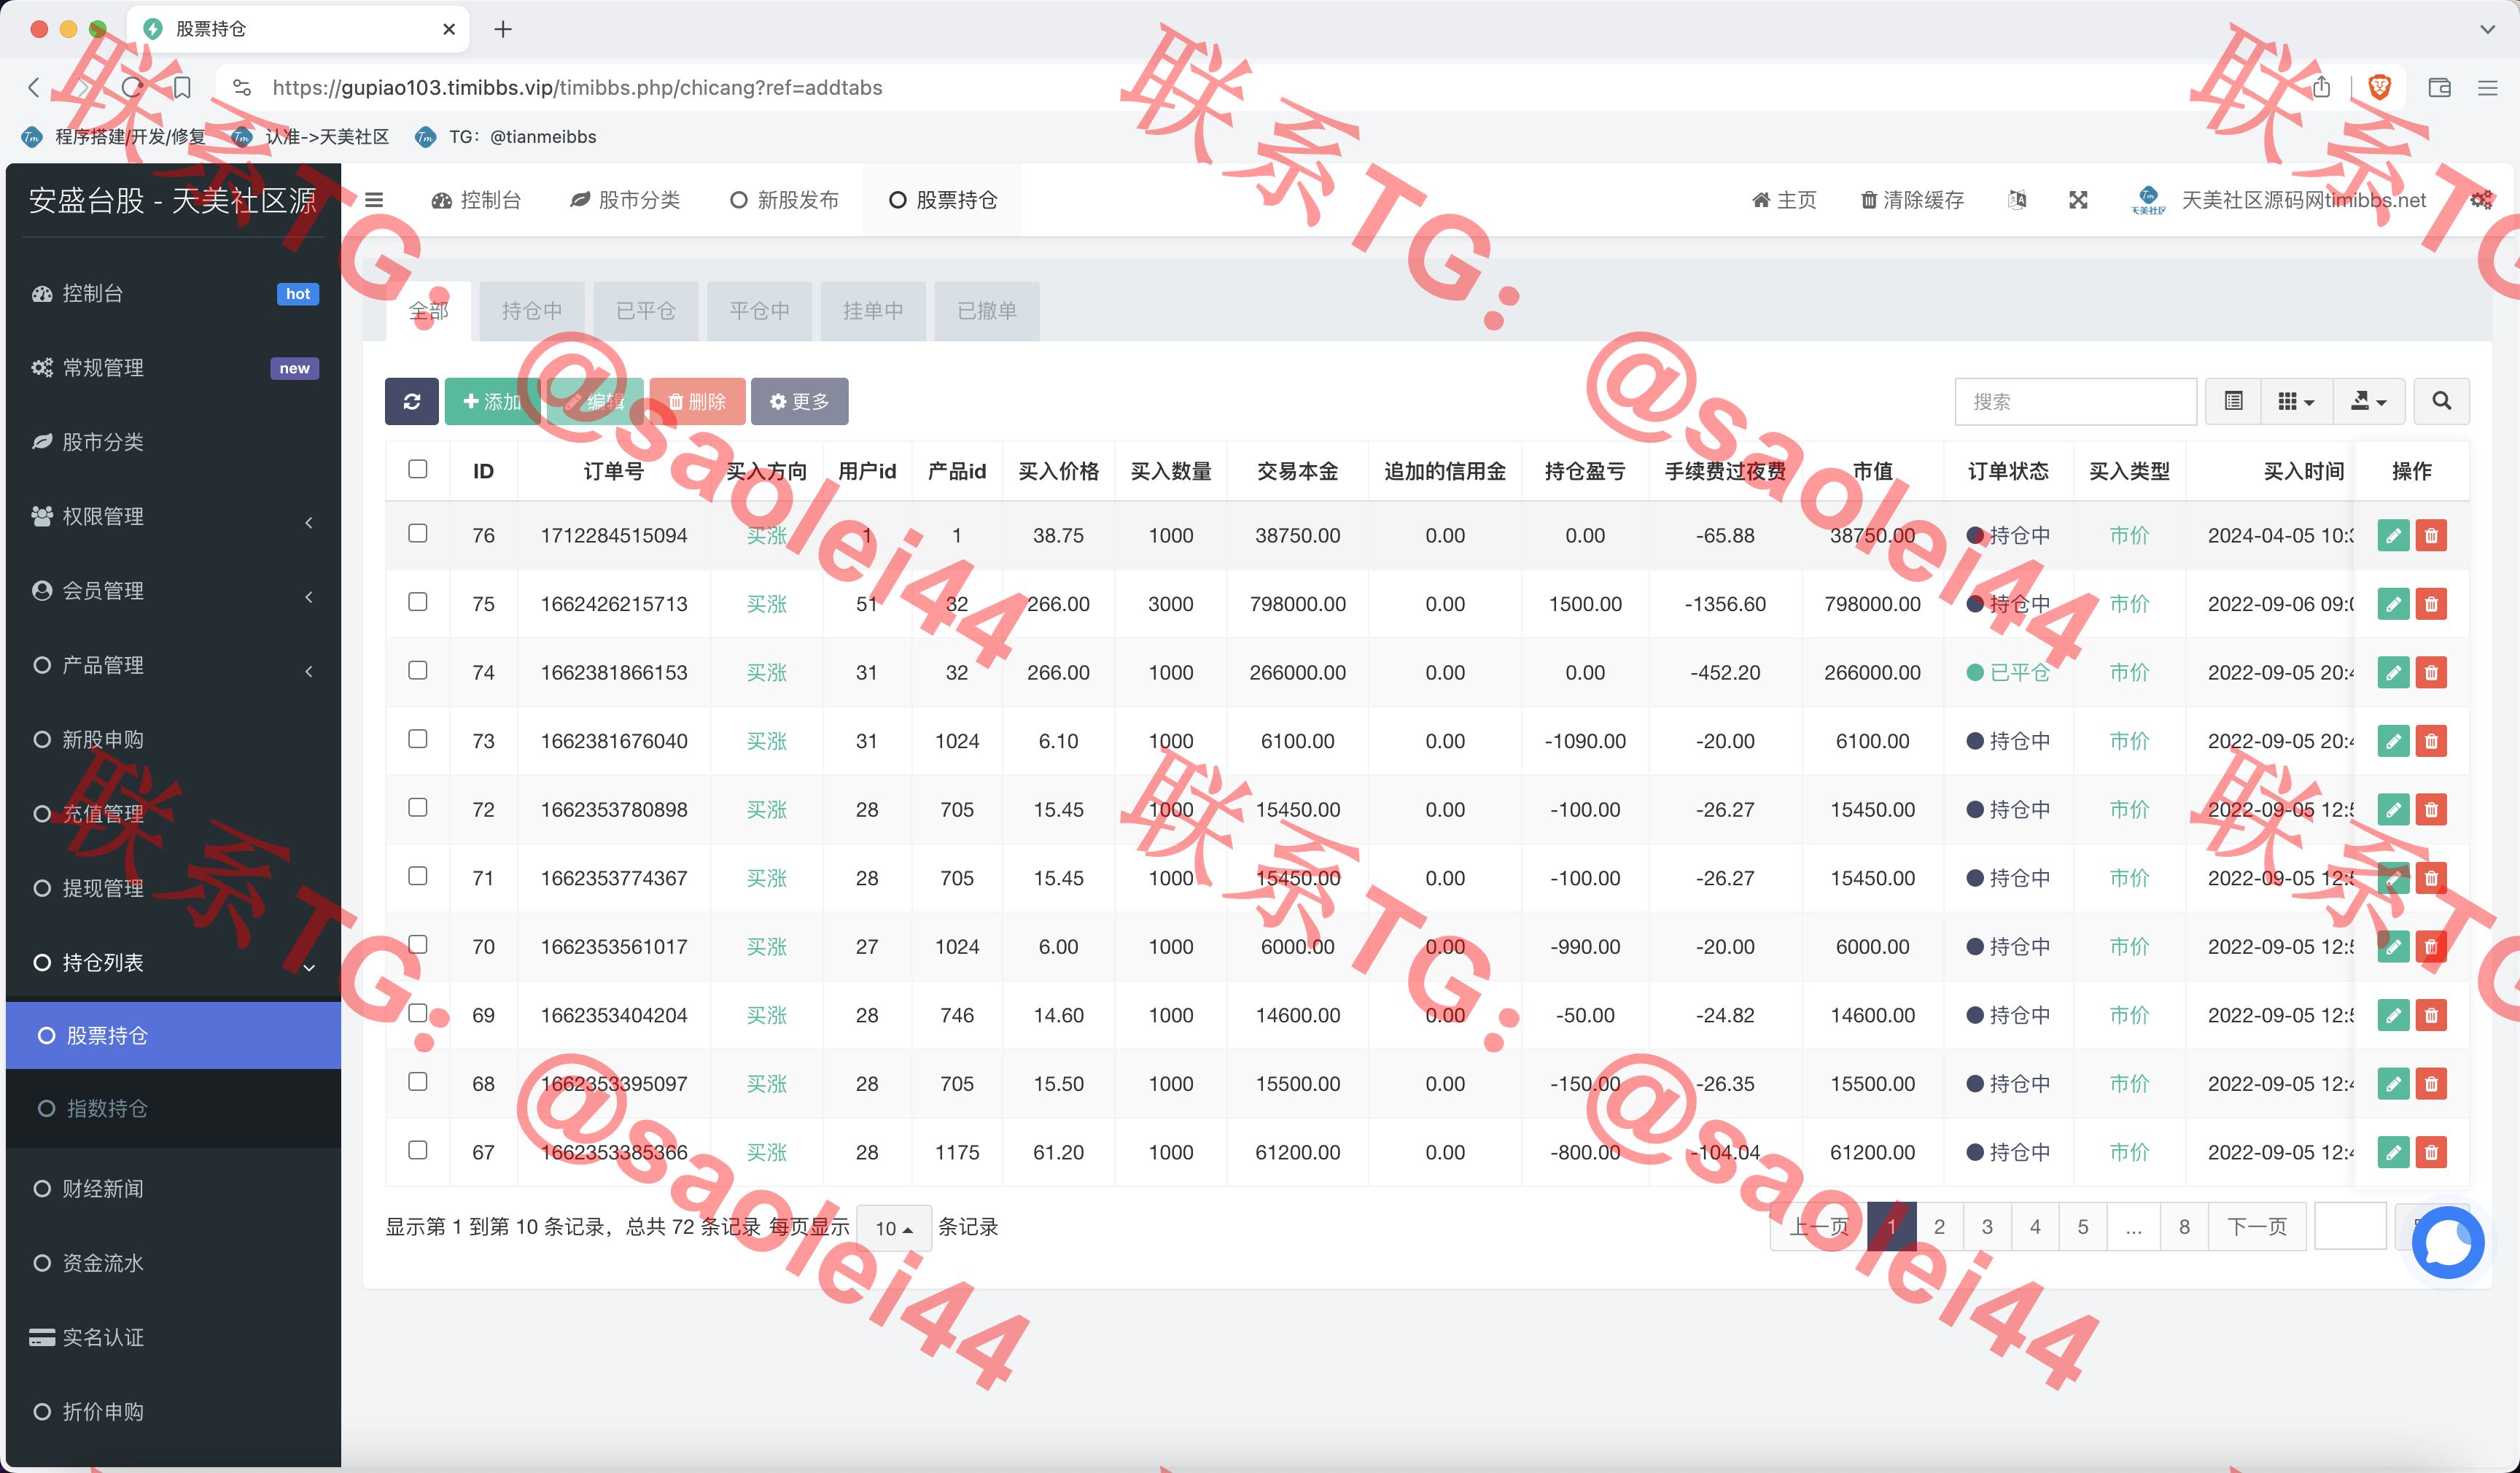Click the 清除缓存 link
This screenshot has height=1473, width=2520.
point(1912,200)
